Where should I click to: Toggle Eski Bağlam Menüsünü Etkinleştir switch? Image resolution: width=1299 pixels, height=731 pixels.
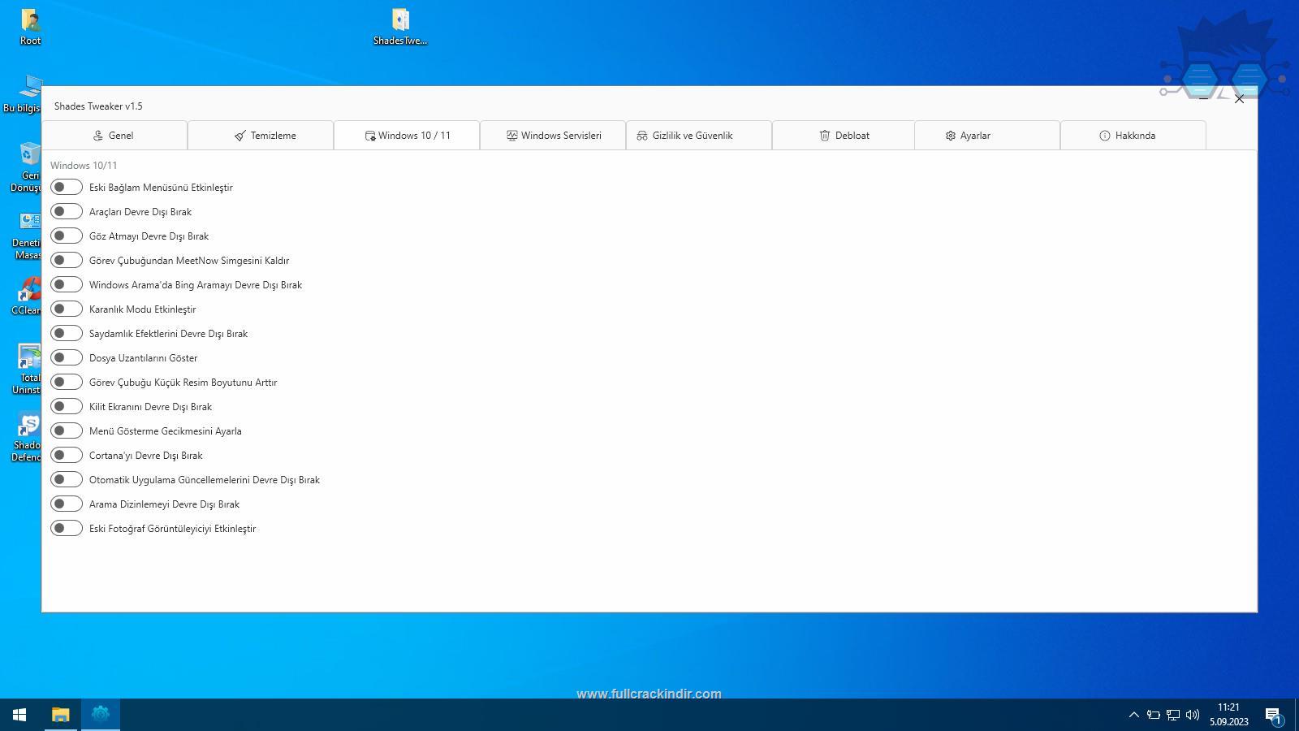67,188
